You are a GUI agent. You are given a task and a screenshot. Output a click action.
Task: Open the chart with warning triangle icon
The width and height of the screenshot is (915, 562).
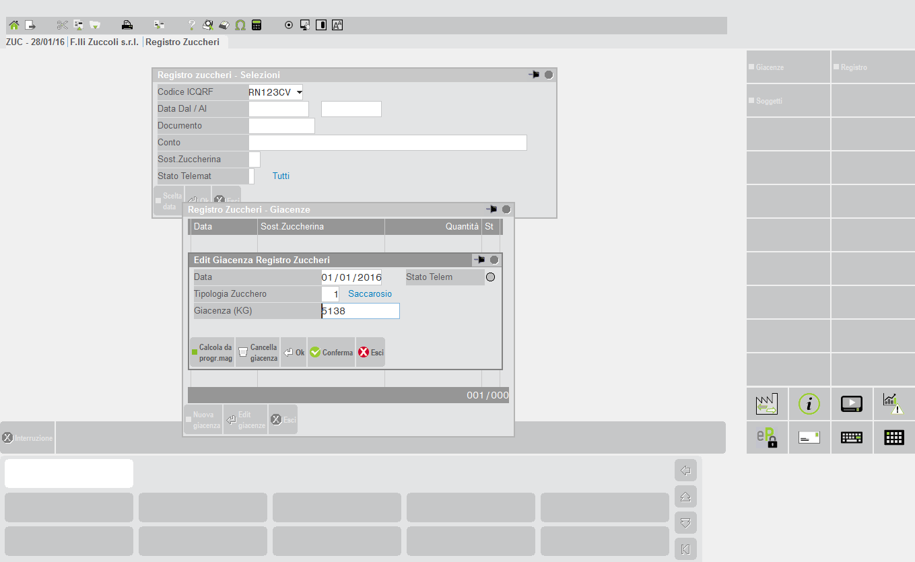tap(893, 403)
